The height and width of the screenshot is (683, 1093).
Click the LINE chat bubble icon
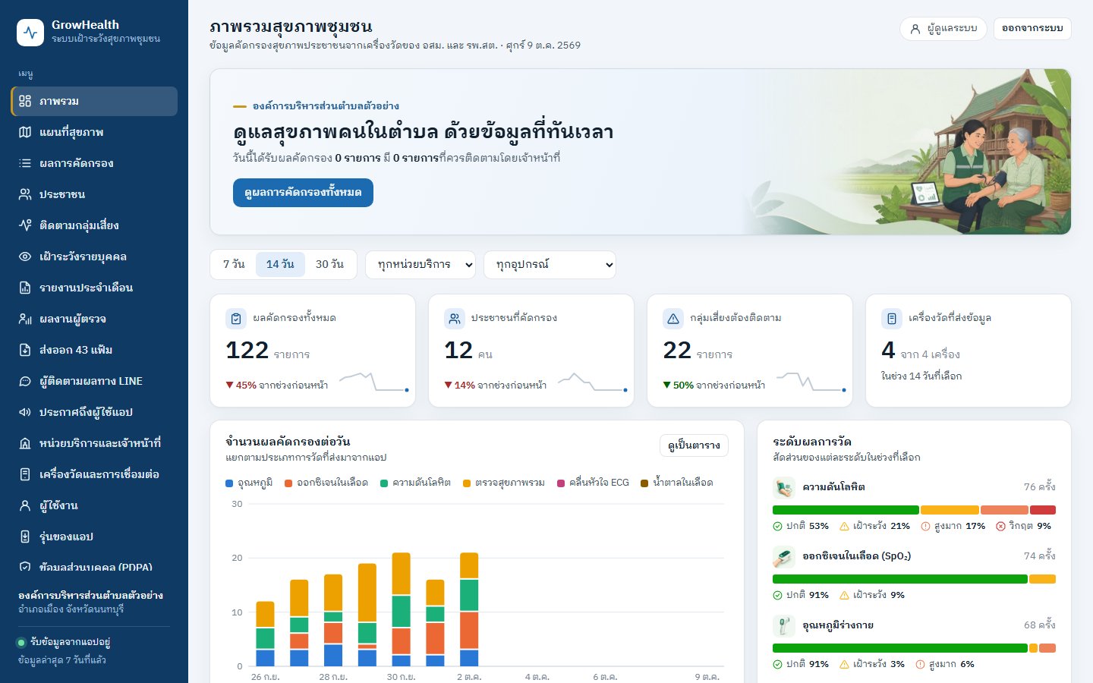25,381
